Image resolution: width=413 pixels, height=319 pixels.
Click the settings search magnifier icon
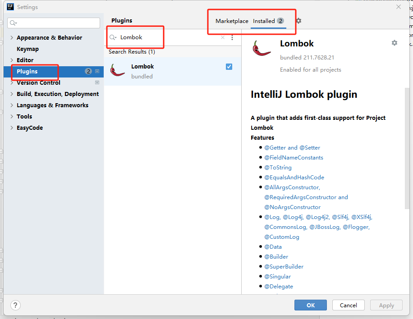(x=13, y=23)
